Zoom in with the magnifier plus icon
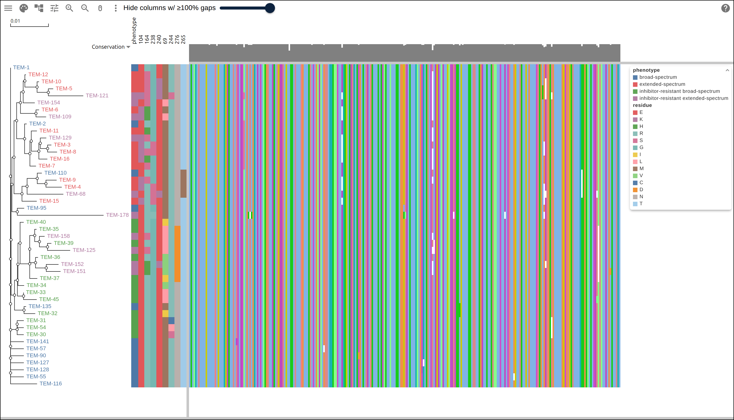The image size is (734, 420). pos(69,8)
